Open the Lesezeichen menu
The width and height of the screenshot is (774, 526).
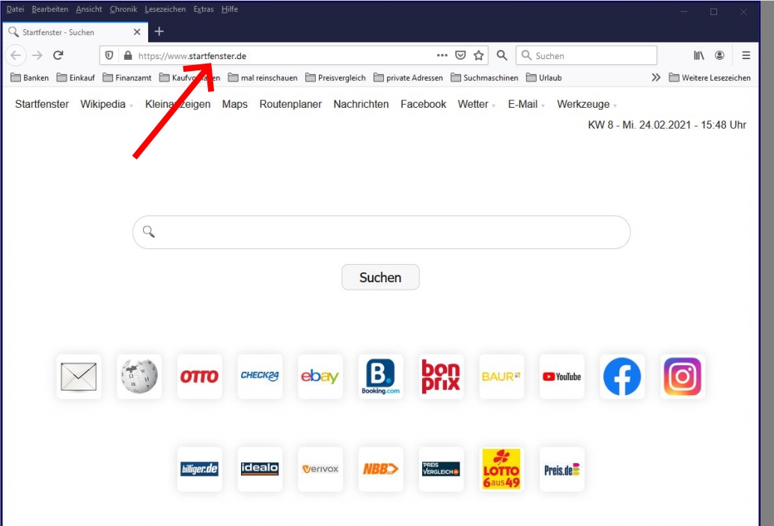point(165,9)
